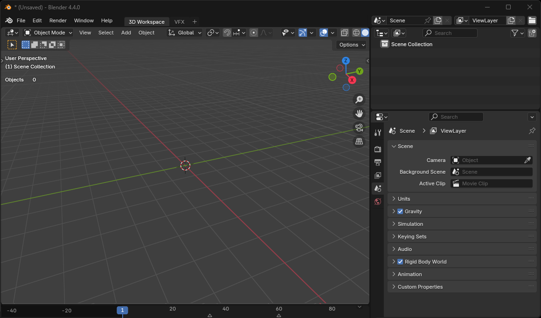Open the outliner filter button
Screen dimensions: 541x318
(517, 33)
